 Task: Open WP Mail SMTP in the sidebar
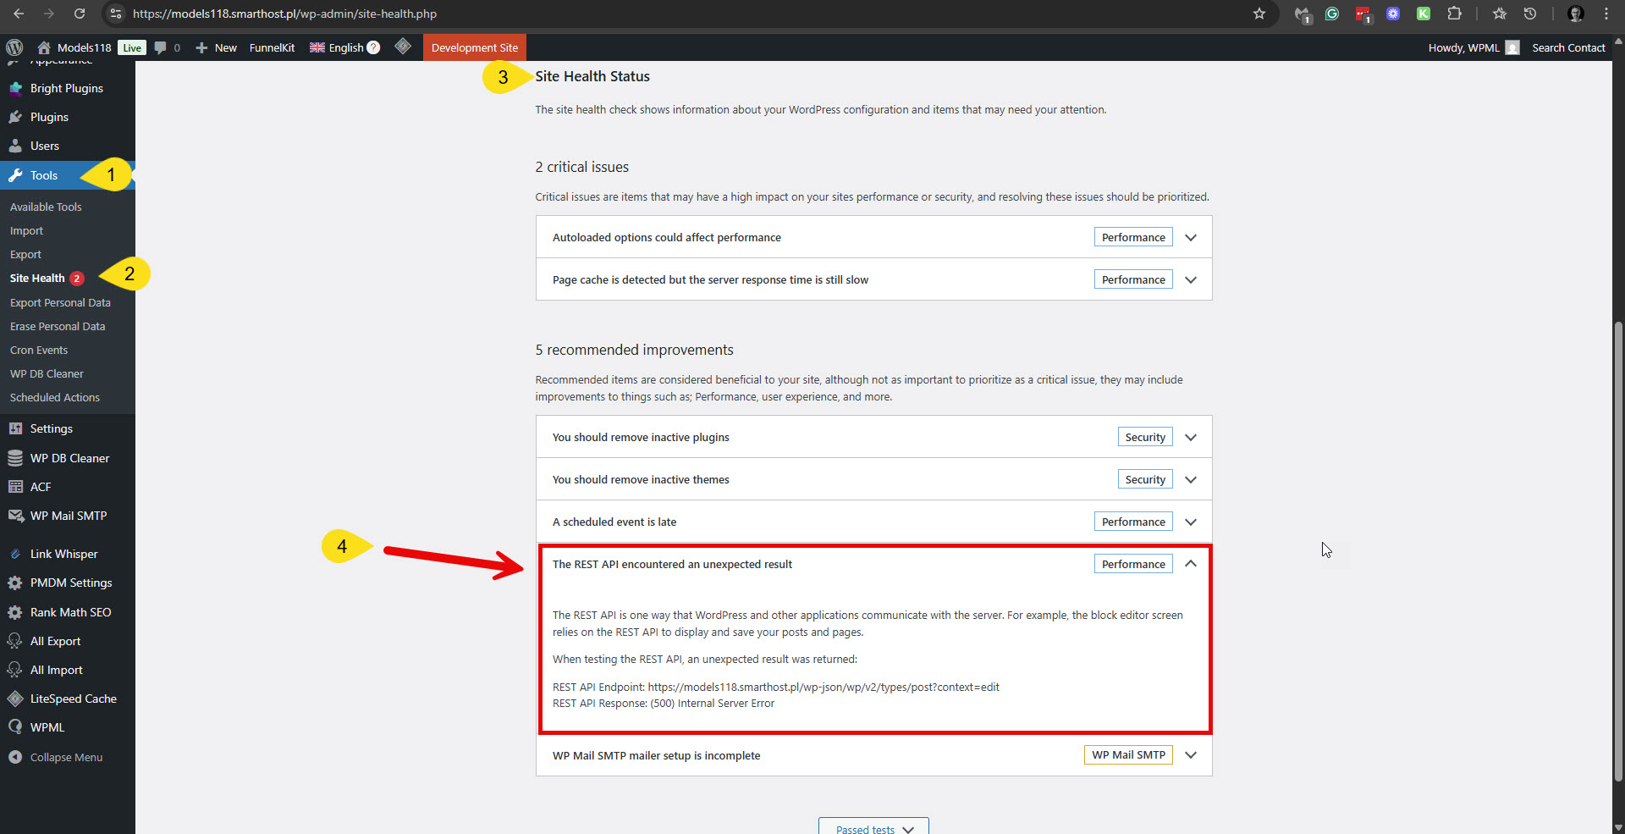(68, 516)
